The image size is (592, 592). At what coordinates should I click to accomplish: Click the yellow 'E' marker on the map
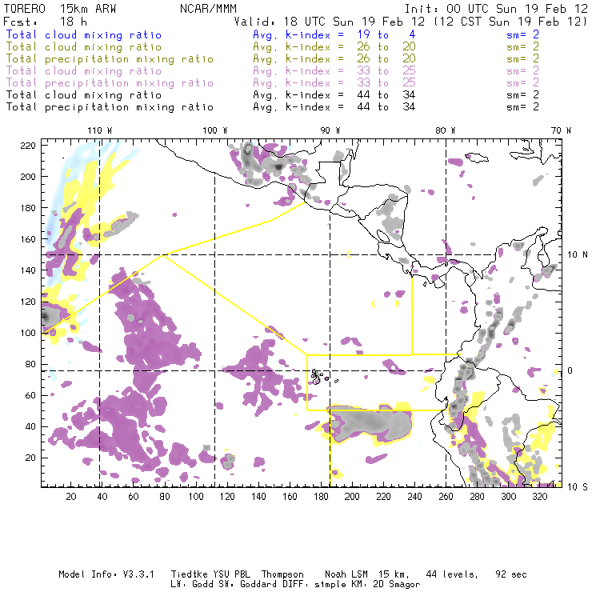[349, 255]
